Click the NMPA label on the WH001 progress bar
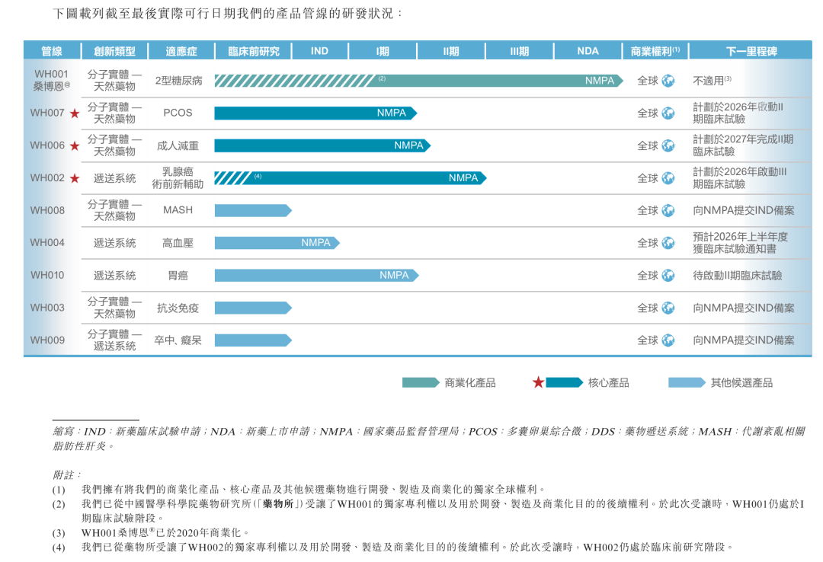Screen dimensions: 823x562 point(599,81)
